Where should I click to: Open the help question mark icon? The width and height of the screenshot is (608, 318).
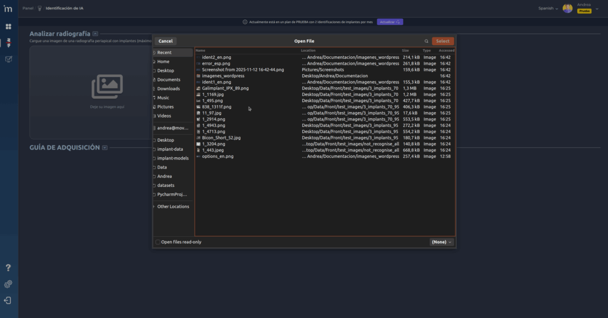[x=8, y=268]
